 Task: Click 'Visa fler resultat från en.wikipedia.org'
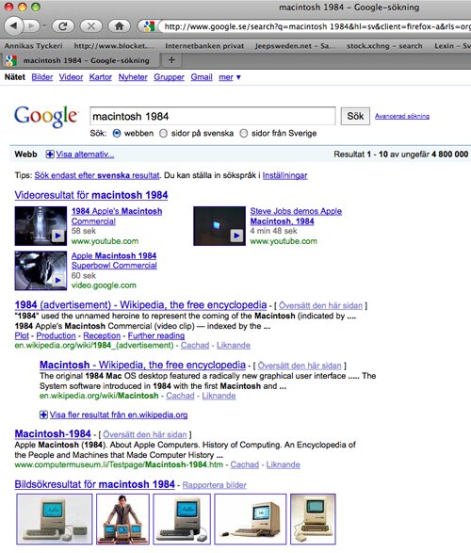(119, 415)
